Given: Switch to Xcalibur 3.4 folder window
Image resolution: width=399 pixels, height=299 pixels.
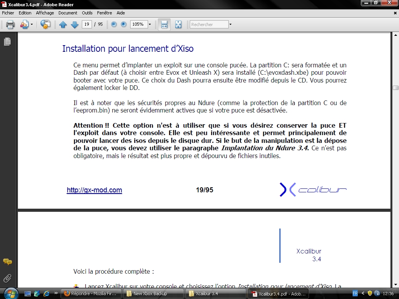Looking at the screenshot, I should coord(215,294).
